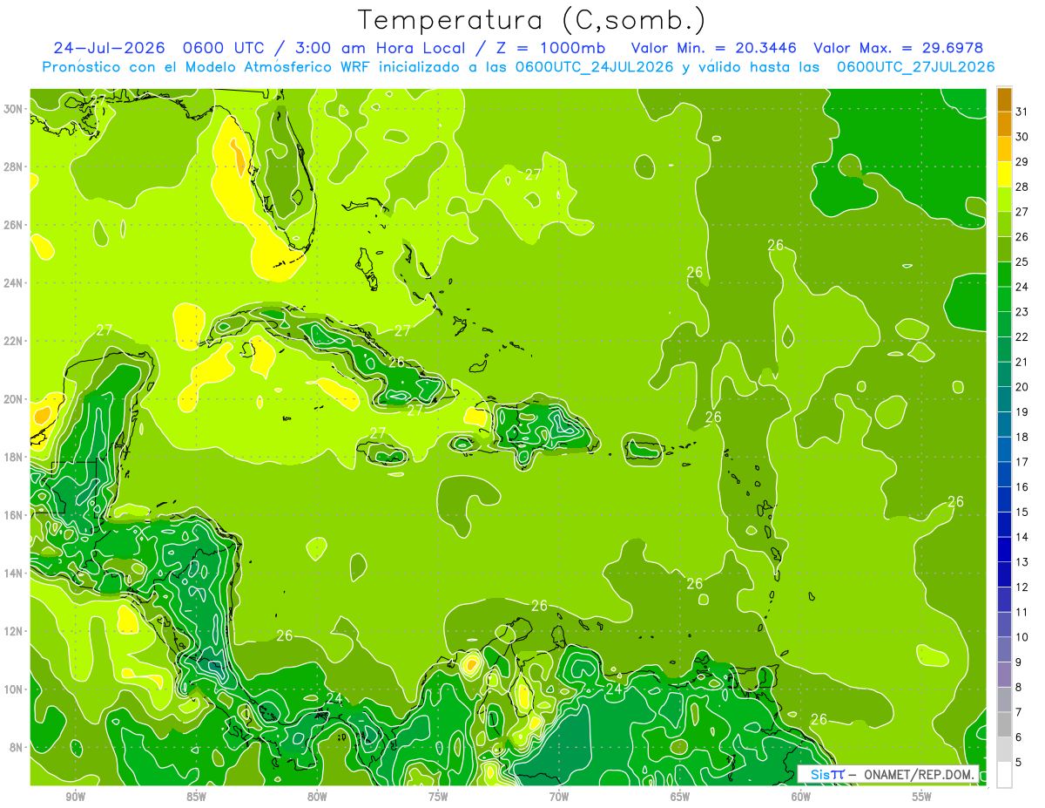The width and height of the screenshot is (1045, 808).
Task: Click the '12N' latitude axis label
Action: coord(13,631)
